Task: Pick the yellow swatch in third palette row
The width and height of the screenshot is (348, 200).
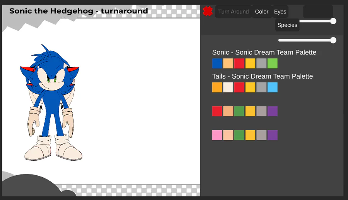Action: click(x=250, y=111)
